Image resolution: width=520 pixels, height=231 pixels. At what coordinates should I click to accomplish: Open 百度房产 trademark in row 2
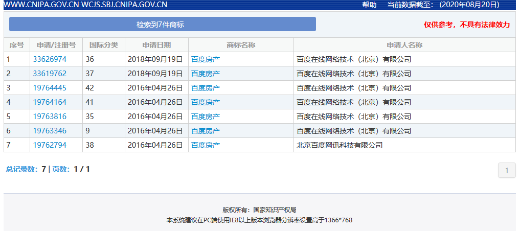pos(206,74)
